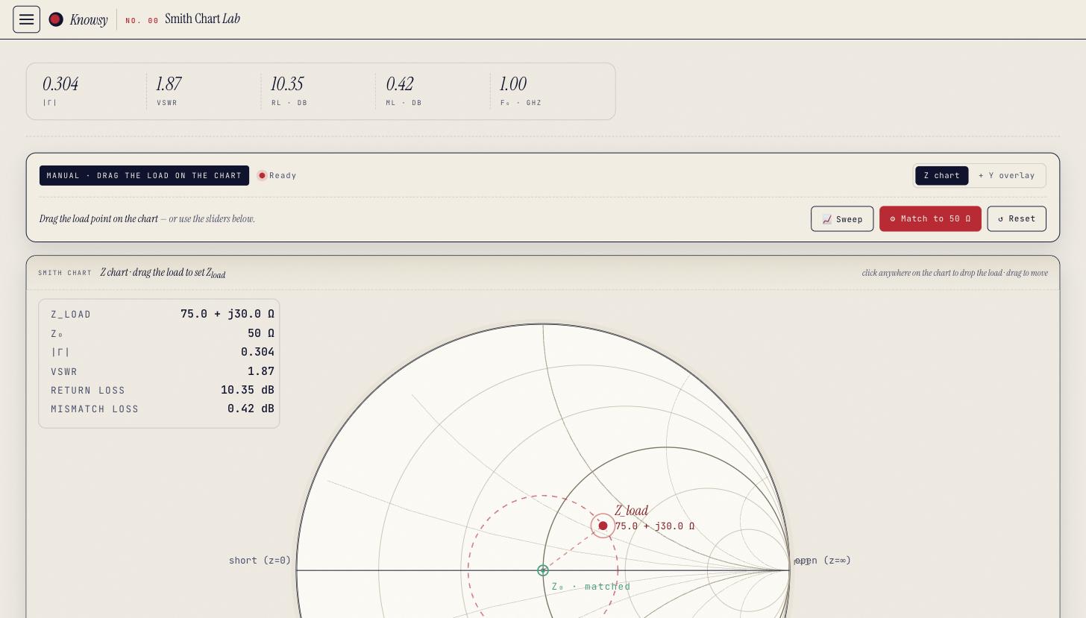Click the Knowsy red dot logo
Viewport: 1086px width, 618px height.
click(x=56, y=19)
